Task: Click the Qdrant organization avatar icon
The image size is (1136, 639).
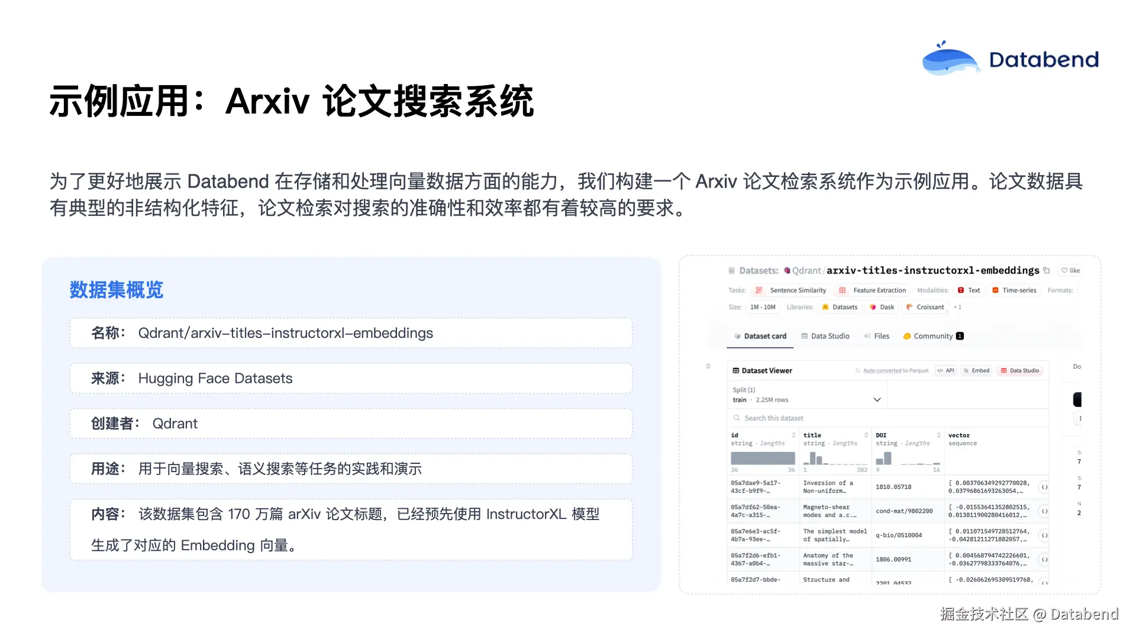Action: (787, 270)
